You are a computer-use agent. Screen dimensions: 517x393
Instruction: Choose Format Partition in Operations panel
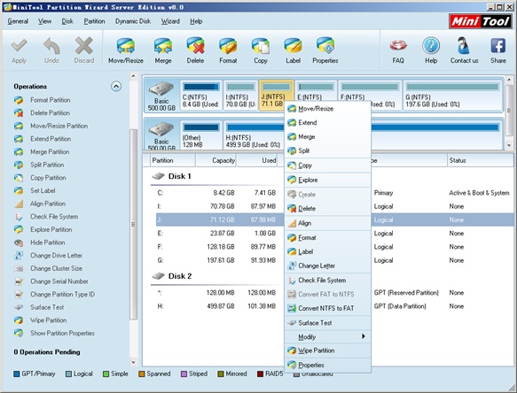coord(51,100)
